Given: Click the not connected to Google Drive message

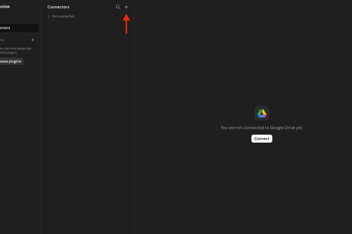Looking at the screenshot, I should click(262, 128).
